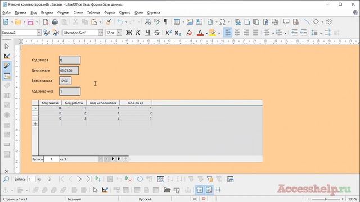Click the Save document icon
Image resolution: width=360 pixels, height=202 pixels.
[30, 22]
